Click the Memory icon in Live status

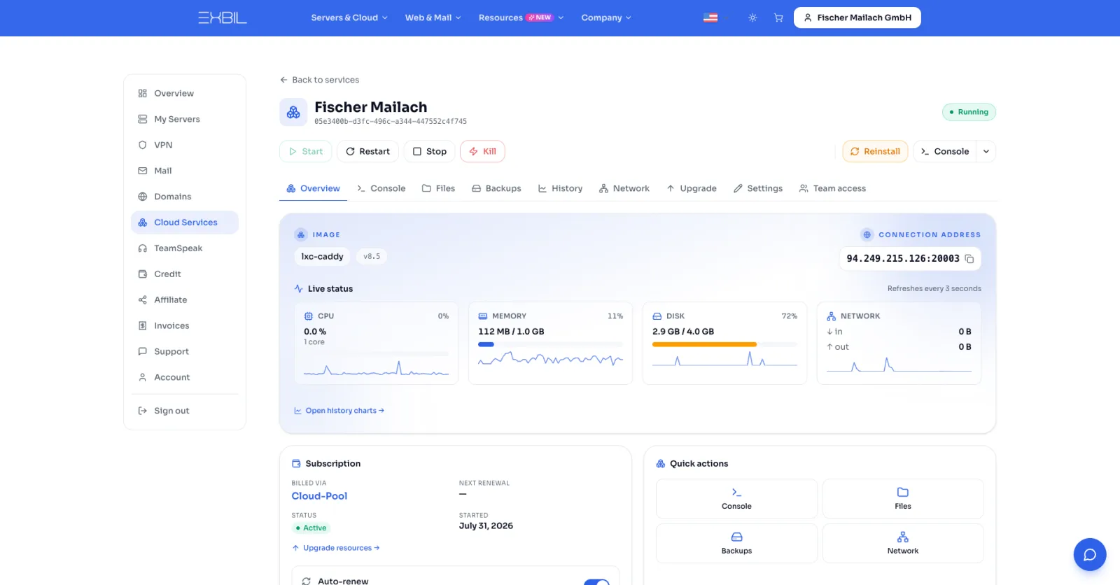click(483, 316)
